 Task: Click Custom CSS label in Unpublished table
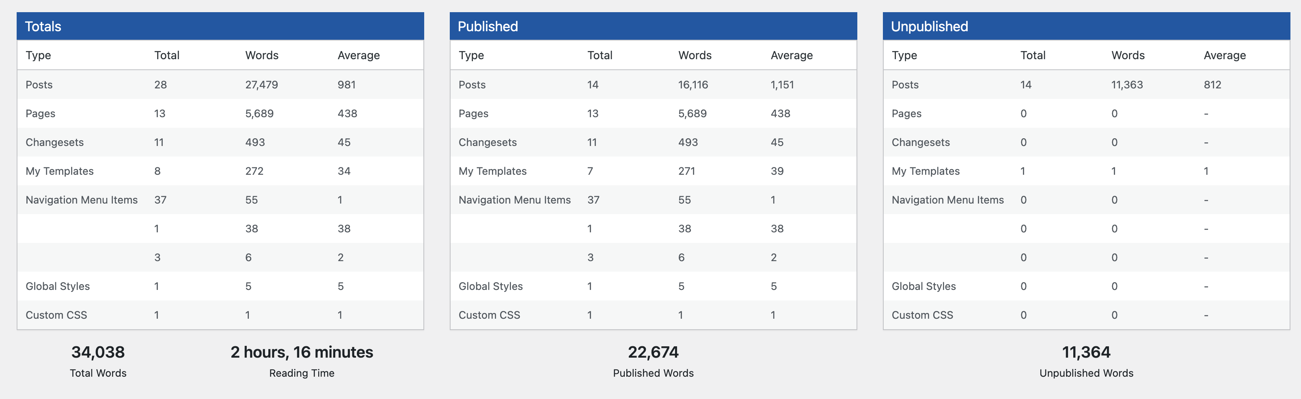[x=922, y=315]
